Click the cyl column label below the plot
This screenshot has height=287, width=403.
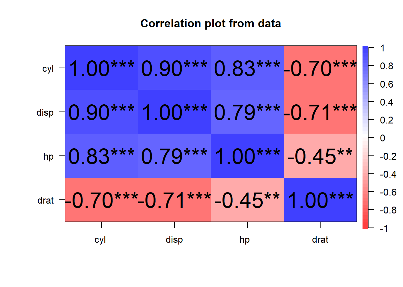(100, 239)
